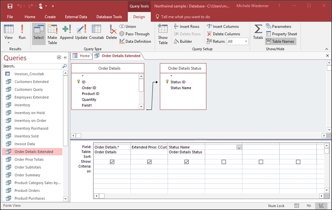Viewport: 332px width, 210px height.
Task: Click the Design View status bar icon
Action: [321, 205]
